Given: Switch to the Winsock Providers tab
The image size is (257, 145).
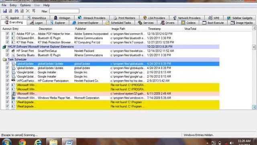Looking at the screenshot, I should (92, 18).
